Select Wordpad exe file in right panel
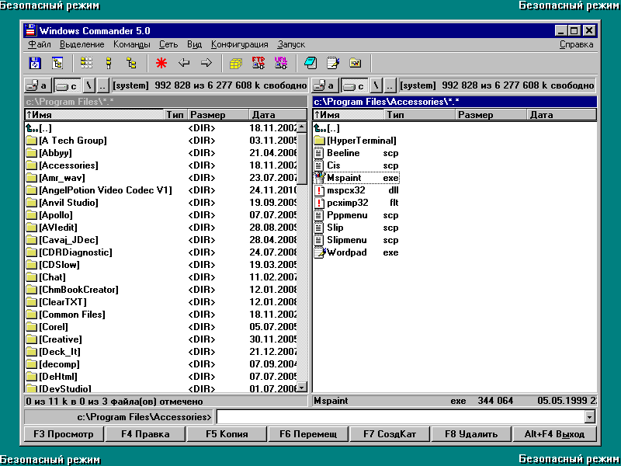This screenshot has height=466, width=621. pos(356,252)
